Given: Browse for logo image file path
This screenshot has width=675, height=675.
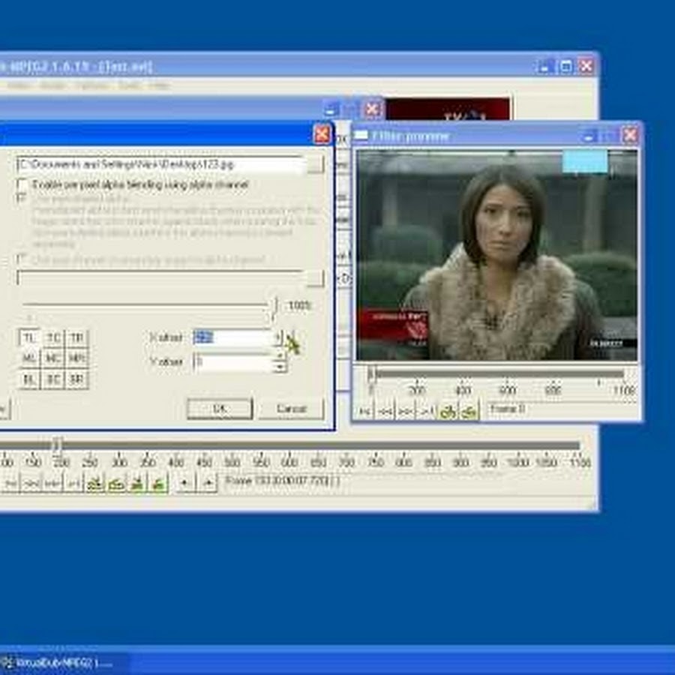Looking at the screenshot, I should coord(316,163).
